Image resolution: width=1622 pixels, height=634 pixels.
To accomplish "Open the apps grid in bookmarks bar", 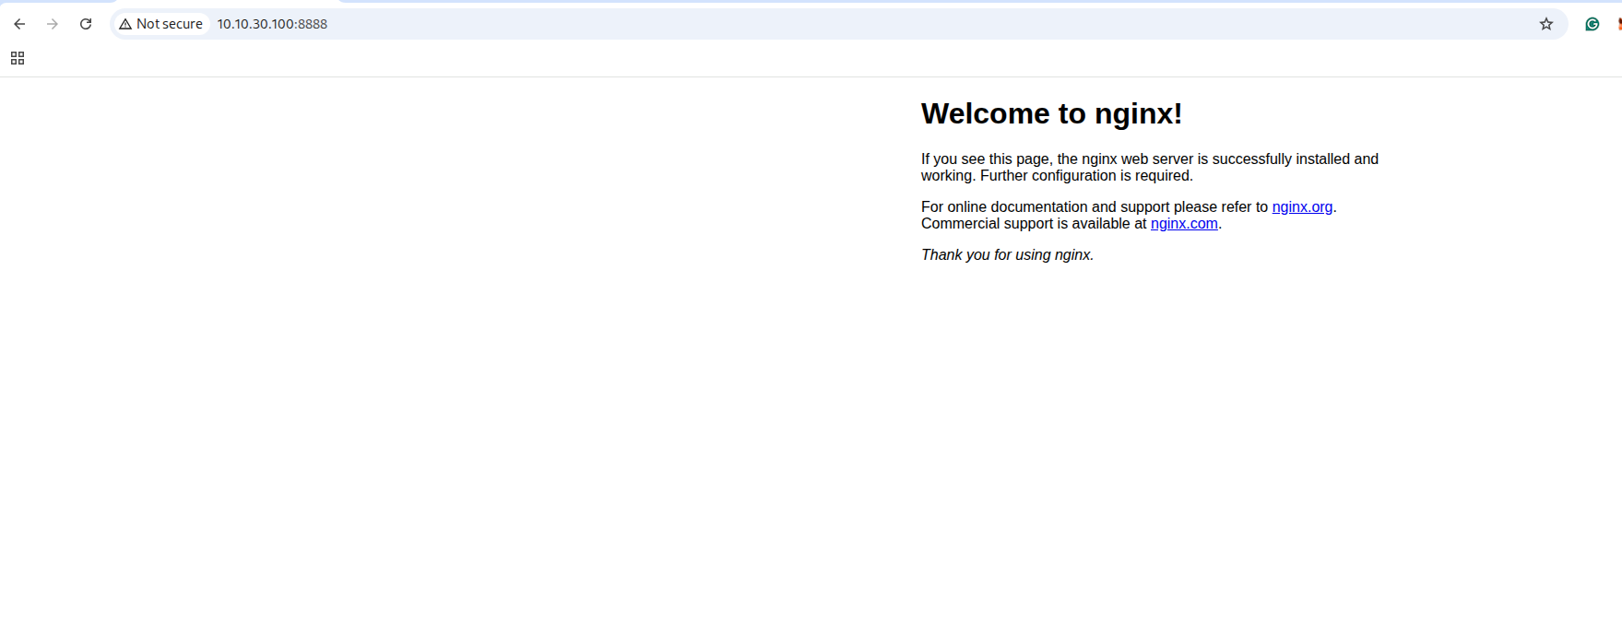I will 18,58.
